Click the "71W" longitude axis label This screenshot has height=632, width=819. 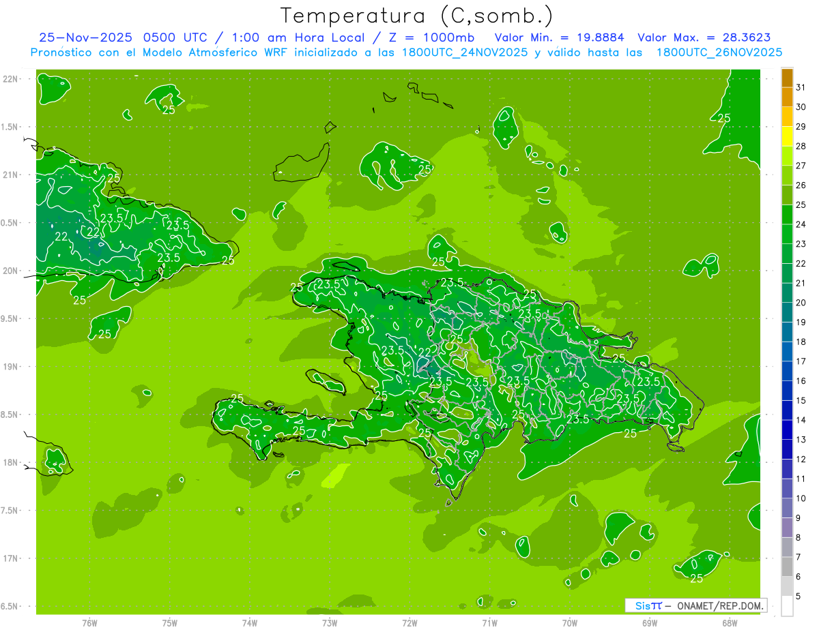click(x=489, y=623)
